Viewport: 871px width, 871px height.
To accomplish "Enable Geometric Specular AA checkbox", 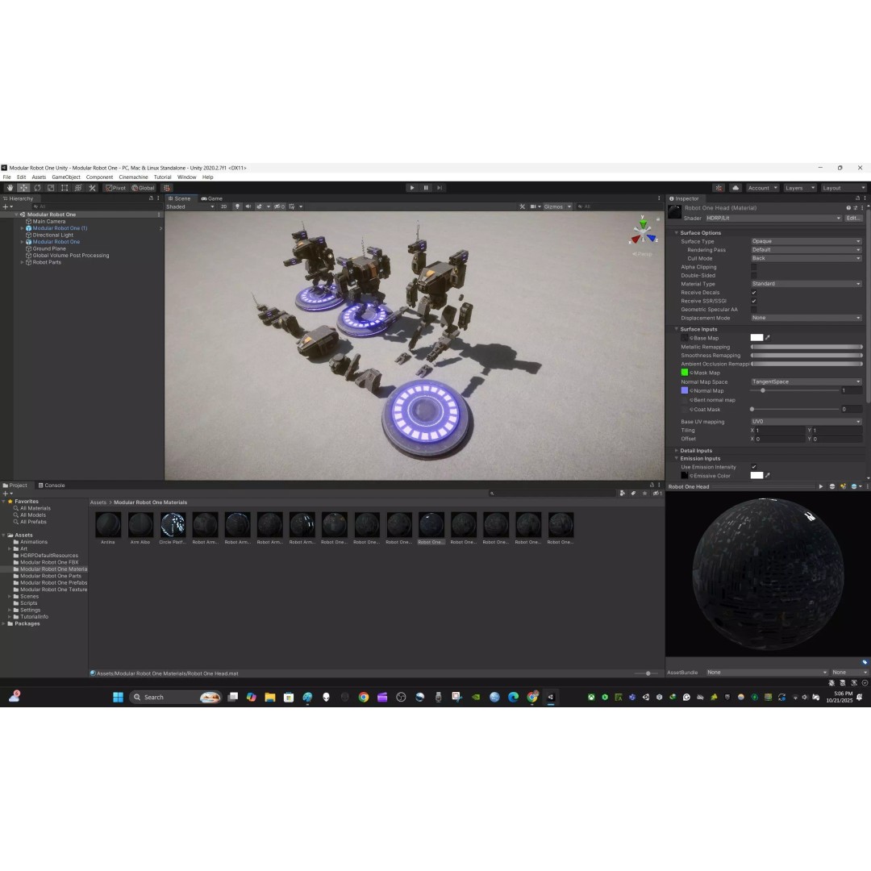I will [x=754, y=310].
